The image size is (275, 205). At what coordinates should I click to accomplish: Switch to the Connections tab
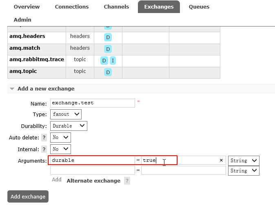tap(72, 7)
